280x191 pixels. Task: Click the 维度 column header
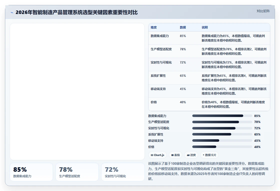(x=153, y=27)
